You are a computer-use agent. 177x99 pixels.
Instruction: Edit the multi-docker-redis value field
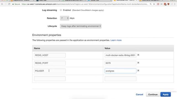(121, 55)
